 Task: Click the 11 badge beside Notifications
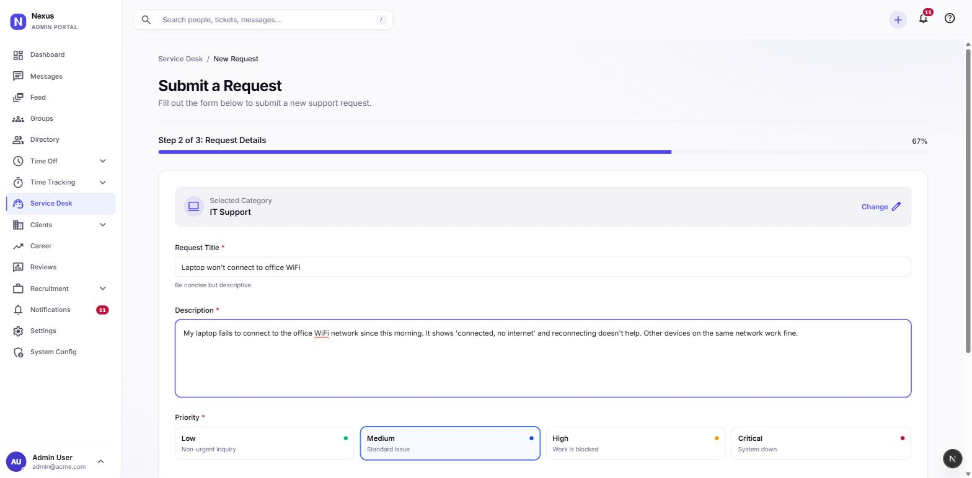pyautogui.click(x=102, y=310)
